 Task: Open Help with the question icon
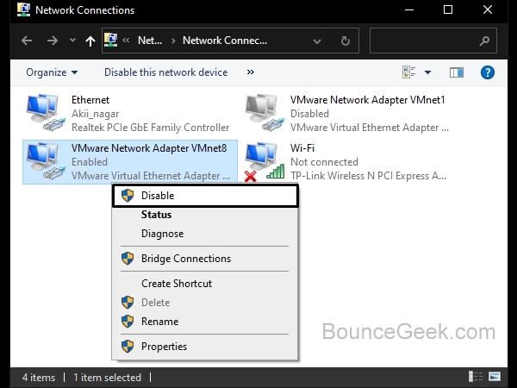coord(488,72)
